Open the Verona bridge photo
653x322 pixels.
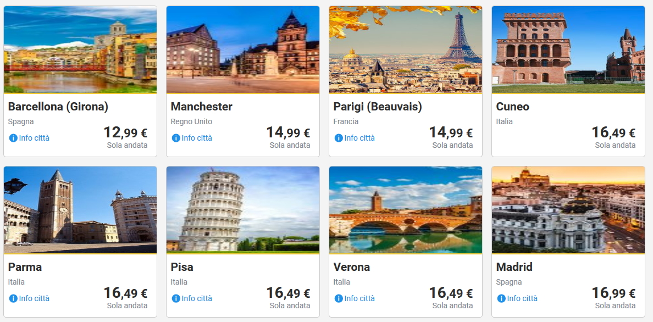[406, 210]
